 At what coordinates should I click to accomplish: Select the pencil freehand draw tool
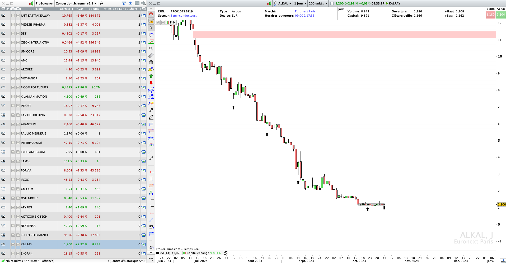pos(151,117)
